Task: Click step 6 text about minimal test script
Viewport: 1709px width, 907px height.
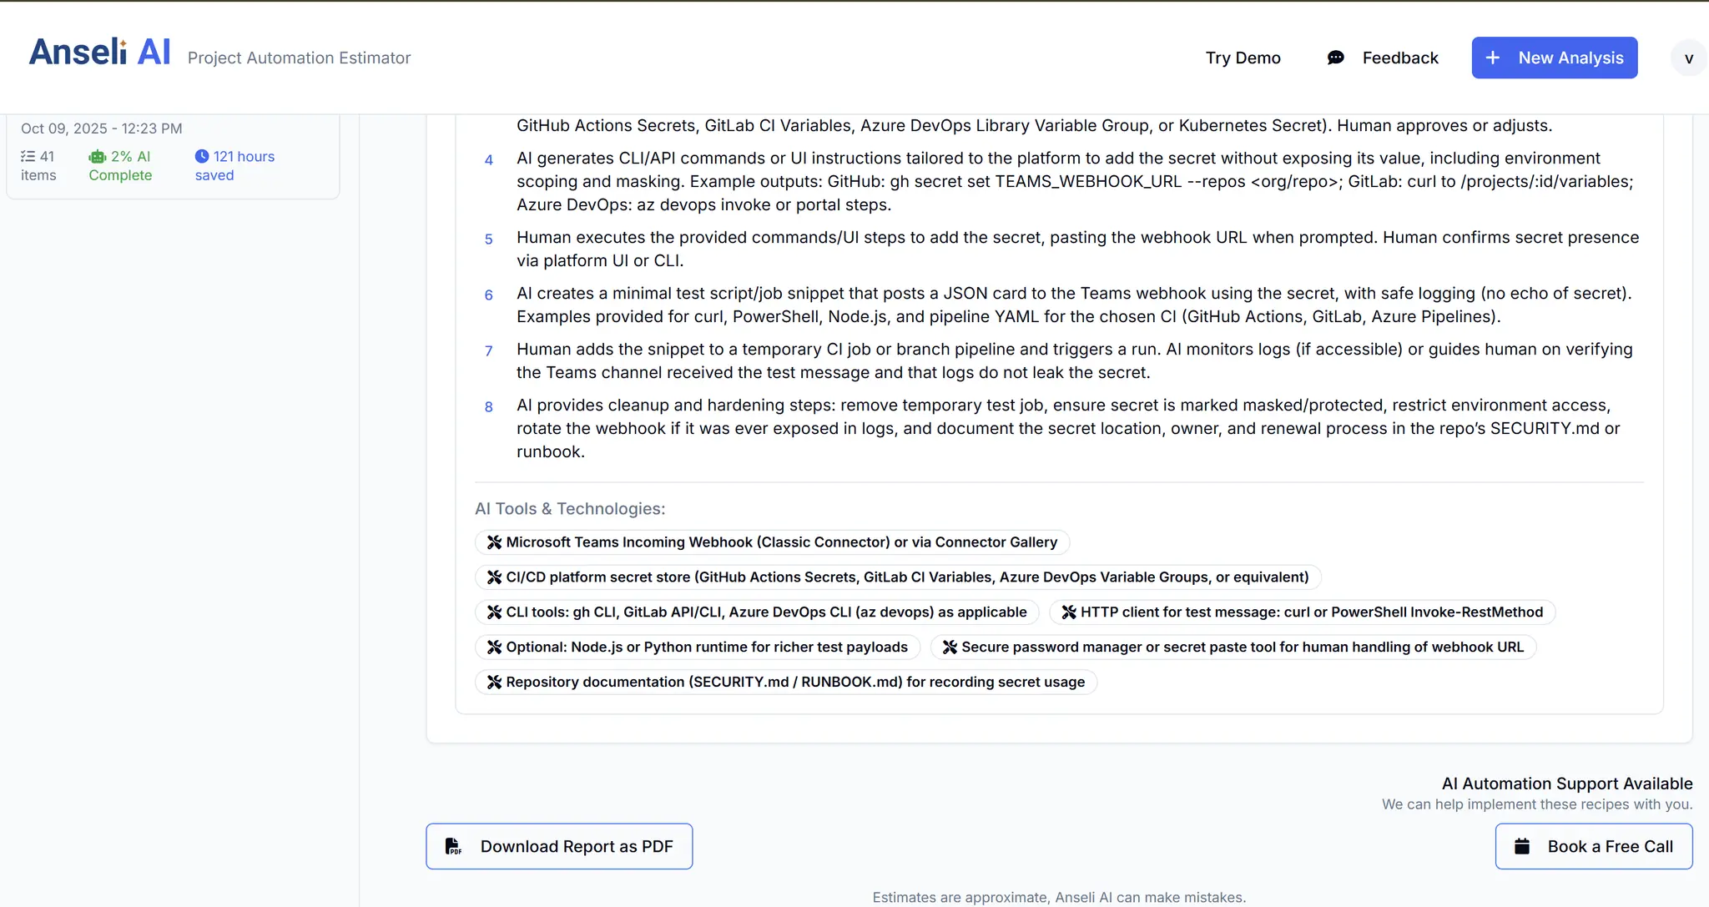Action: pyautogui.click(x=1074, y=305)
